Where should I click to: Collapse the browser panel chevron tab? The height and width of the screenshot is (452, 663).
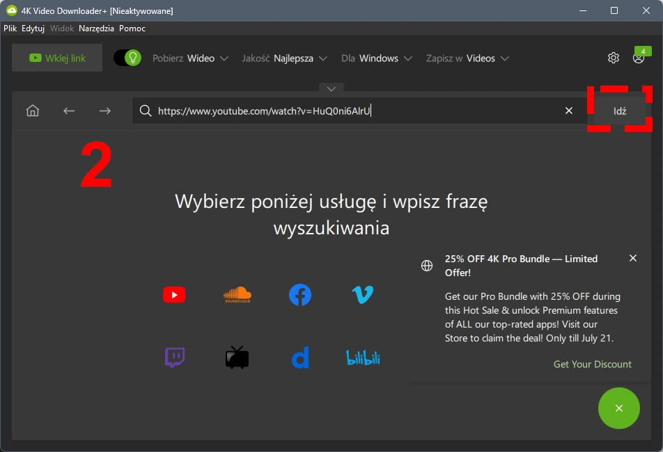point(331,88)
